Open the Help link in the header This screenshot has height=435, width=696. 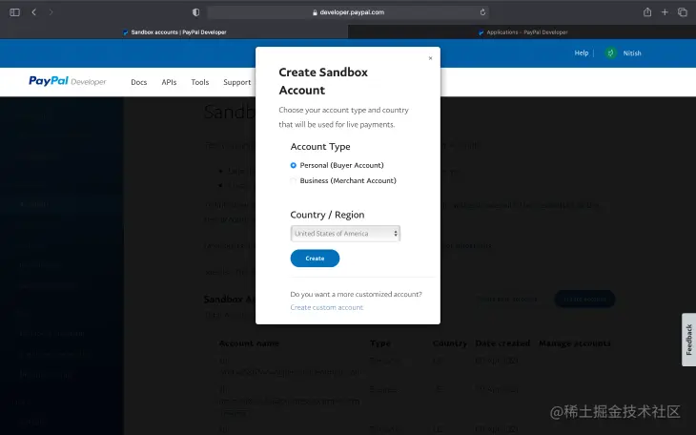pyautogui.click(x=581, y=52)
